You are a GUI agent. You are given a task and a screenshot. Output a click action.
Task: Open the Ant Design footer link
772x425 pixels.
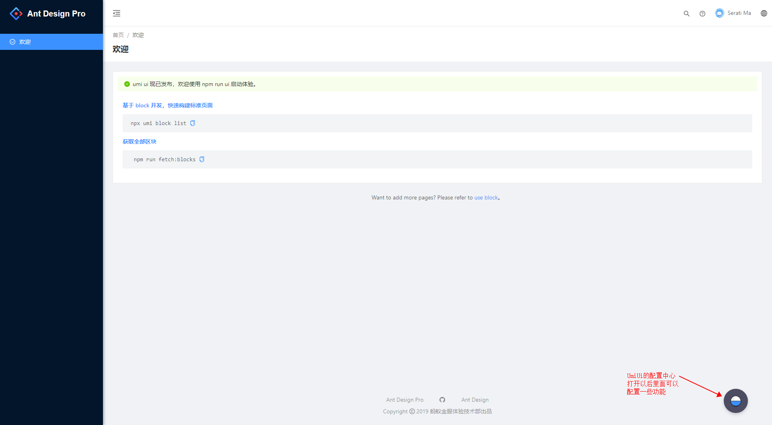pos(475,400)
